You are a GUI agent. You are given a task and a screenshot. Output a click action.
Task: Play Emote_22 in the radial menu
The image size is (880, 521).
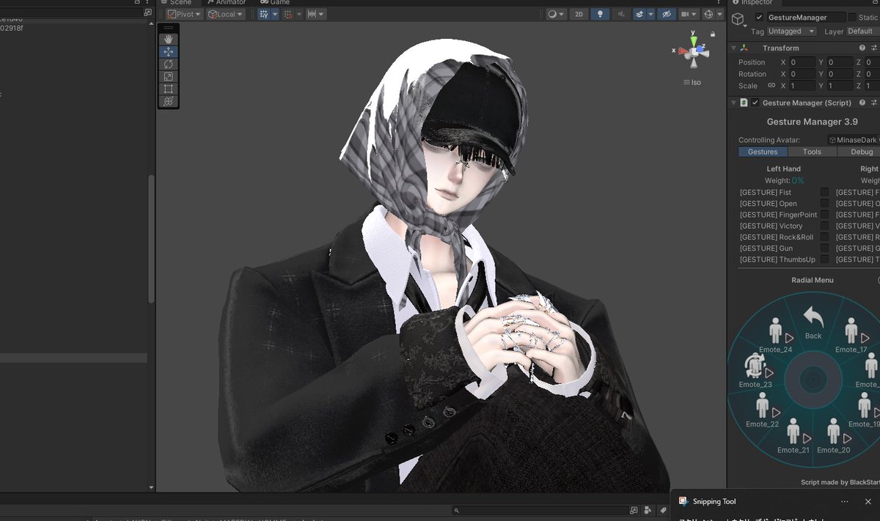click(763, 410)
